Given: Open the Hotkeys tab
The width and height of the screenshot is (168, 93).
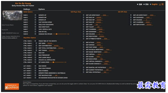Looking at the screenshot, I should pyautogui.click(x=27, y=9).
